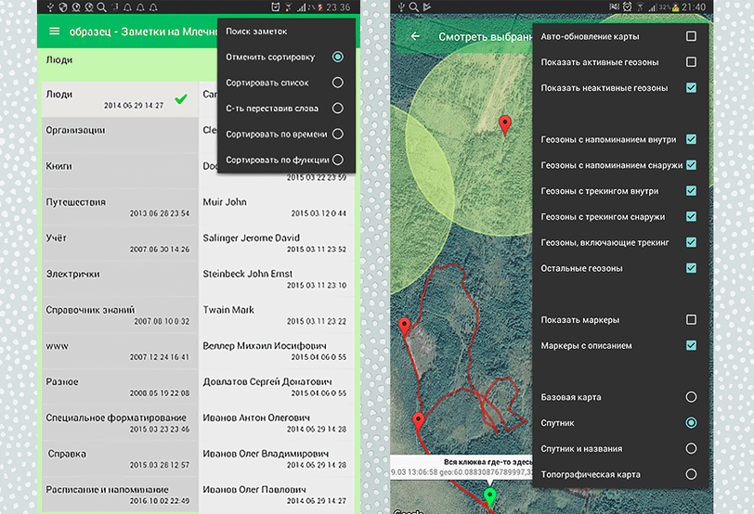Open the Справочник знаний category
The width and height of the screenshot is (754, 514).
tap(118, 315)
